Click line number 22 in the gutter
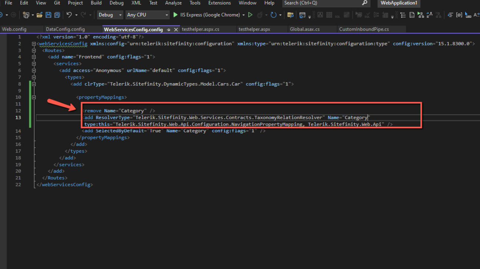The width and height of the screenshot is (480, 269). 19,184
